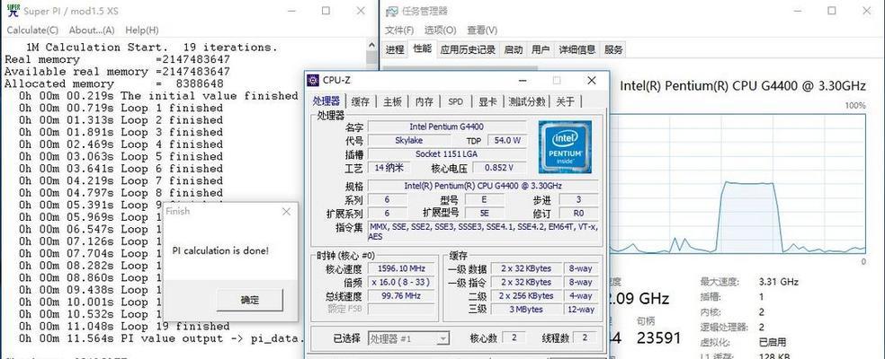
Task: Click the 三级 cache value 3 MBytes
Action: pos(524,310)
